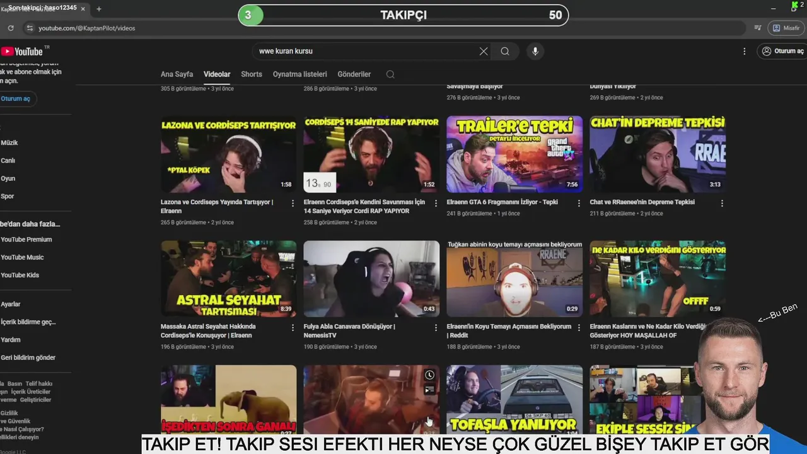The width and height of the screenshot is (807, 454).
Task: Add hovered video to Watch Later
Action: pyautogui.click(x=429, y=375)
